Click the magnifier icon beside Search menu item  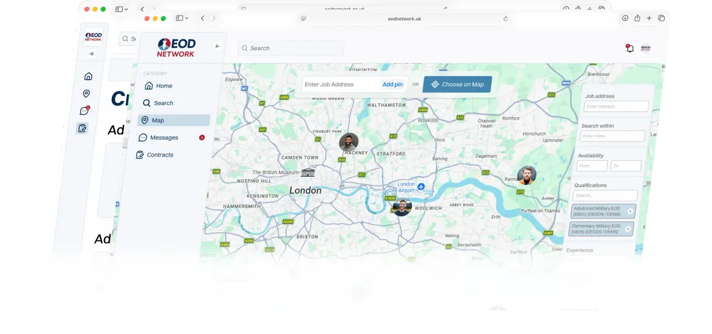pyautogui.click(x=147, y=103)
